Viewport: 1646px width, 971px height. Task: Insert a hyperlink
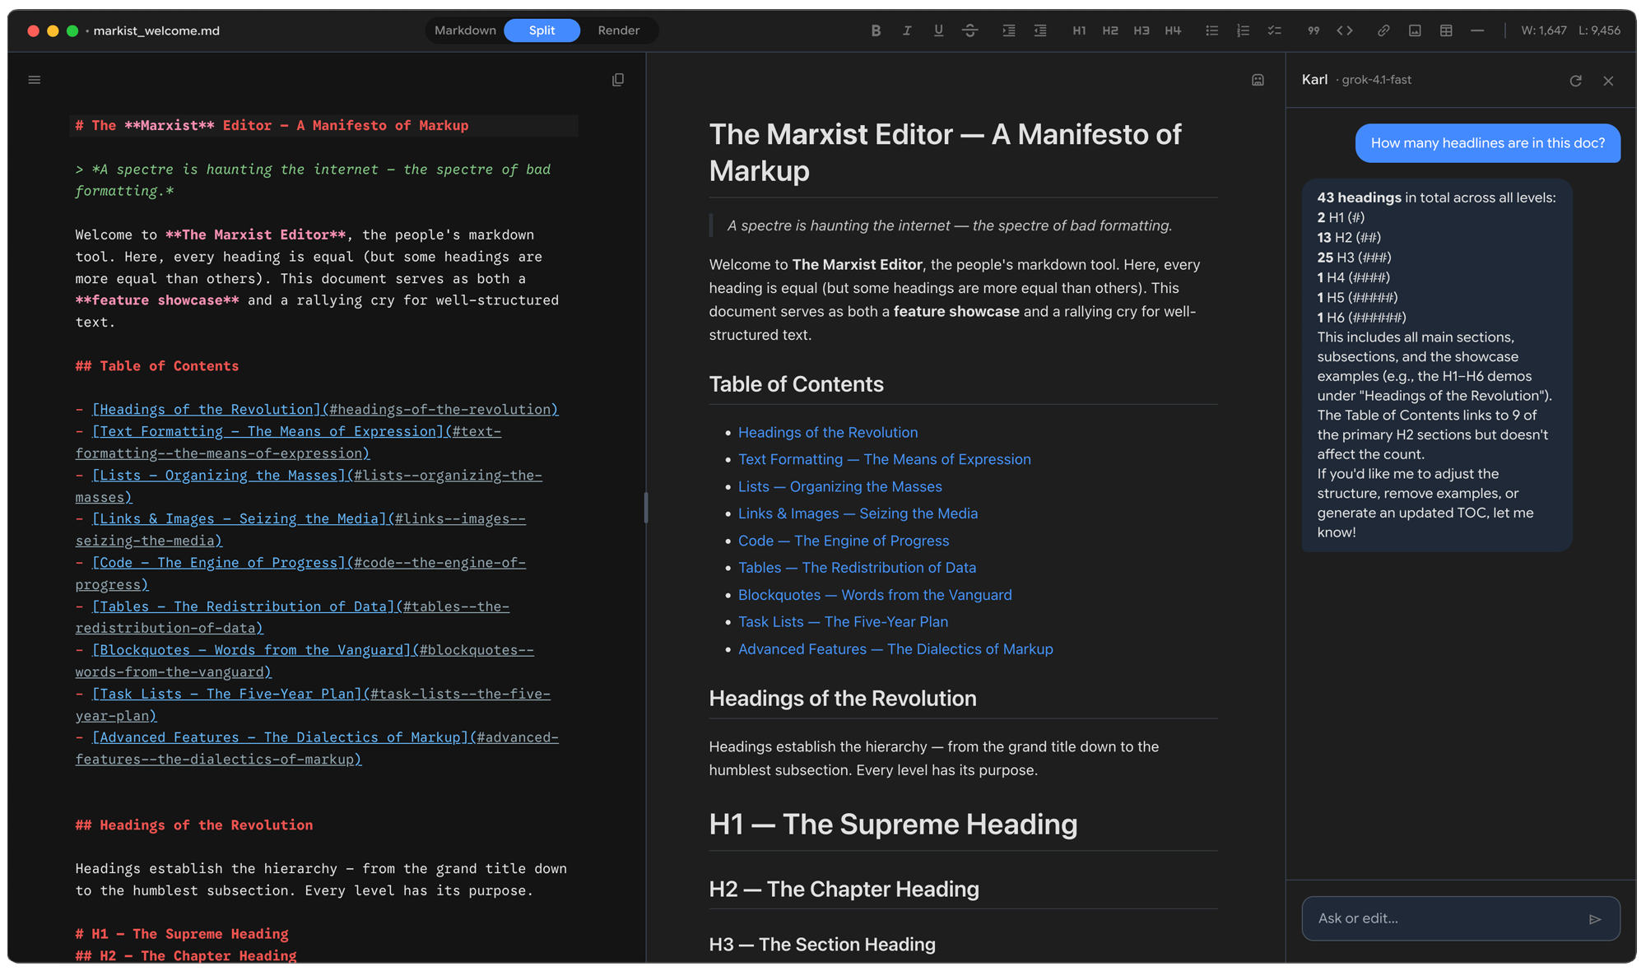1383,30
